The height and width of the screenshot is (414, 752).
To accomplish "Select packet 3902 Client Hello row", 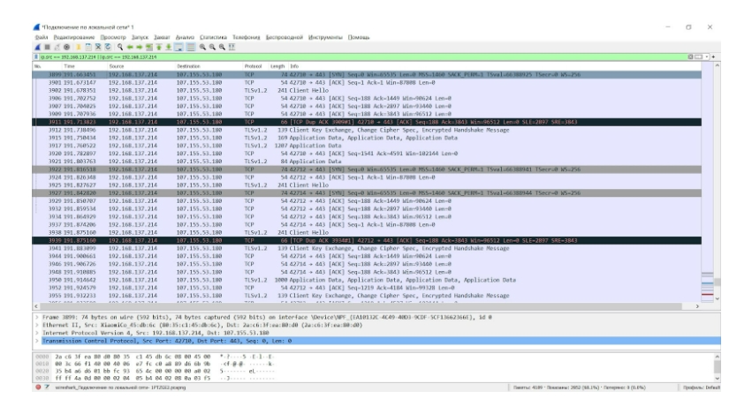I will click(367, 91).
